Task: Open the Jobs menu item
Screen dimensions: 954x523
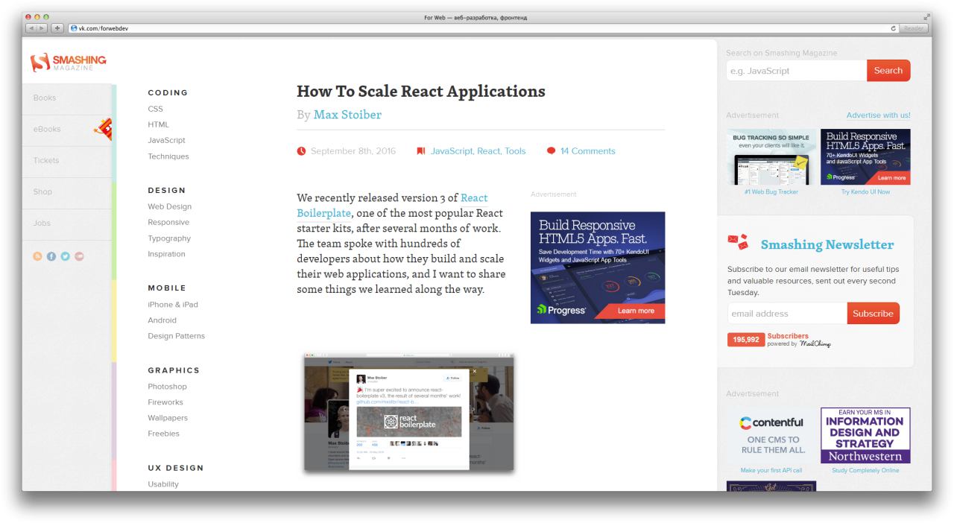Action: 42,223
